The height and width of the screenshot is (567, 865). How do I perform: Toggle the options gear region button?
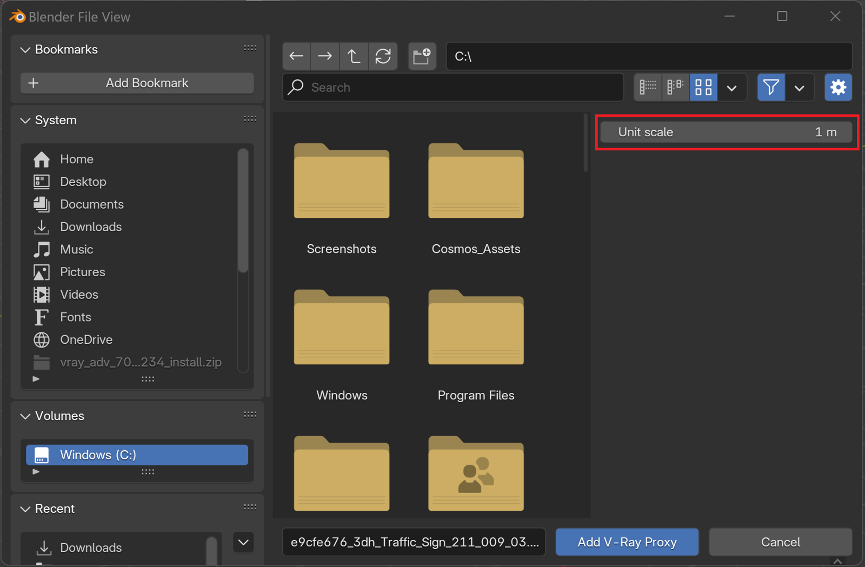(838, 87)
